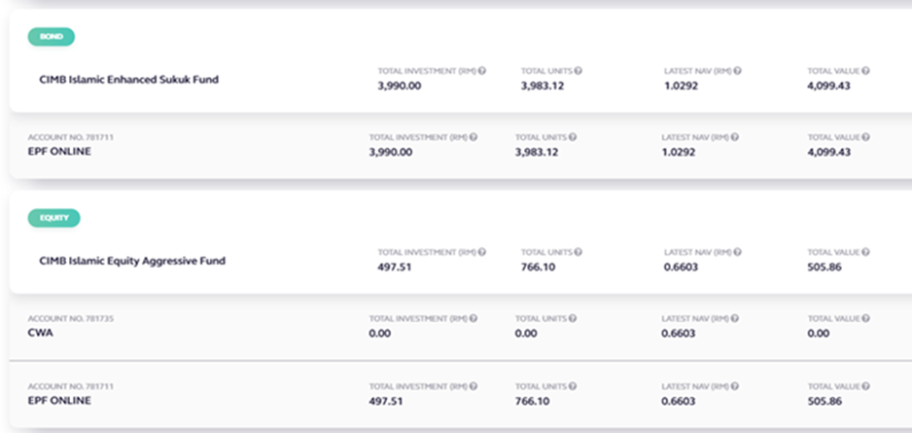Click help icon beside Equity Aggressive Fund Total Units
Image resolution: width=912 pixels, height=433 pixels.
pos(579,253)
